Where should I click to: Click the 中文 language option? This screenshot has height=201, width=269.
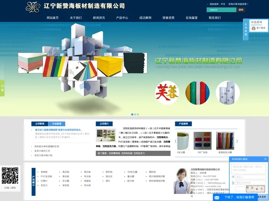(x=223, y=4)
